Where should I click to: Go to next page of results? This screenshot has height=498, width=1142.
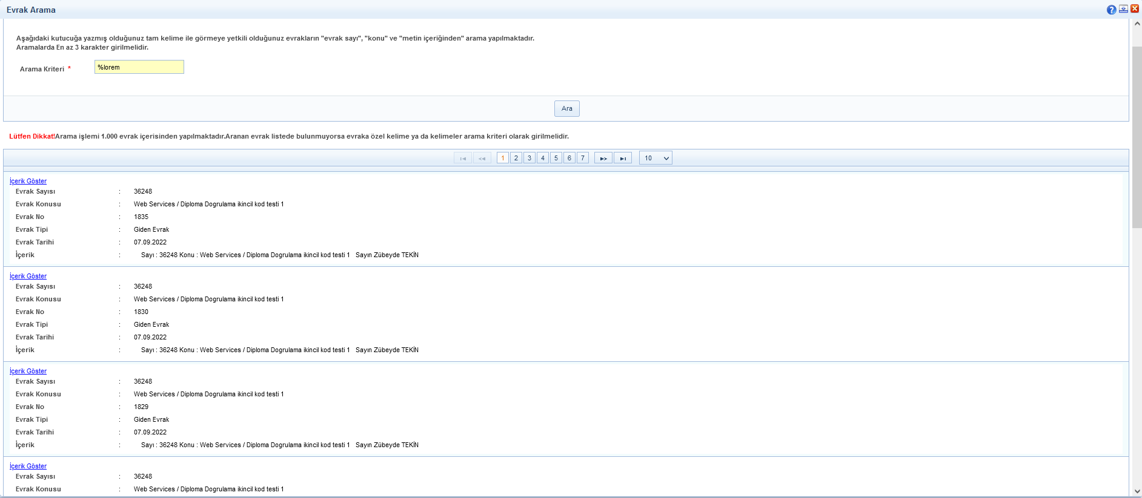point(603,158)
